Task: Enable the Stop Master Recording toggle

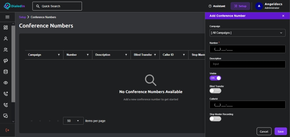Action: coord(215,118)
